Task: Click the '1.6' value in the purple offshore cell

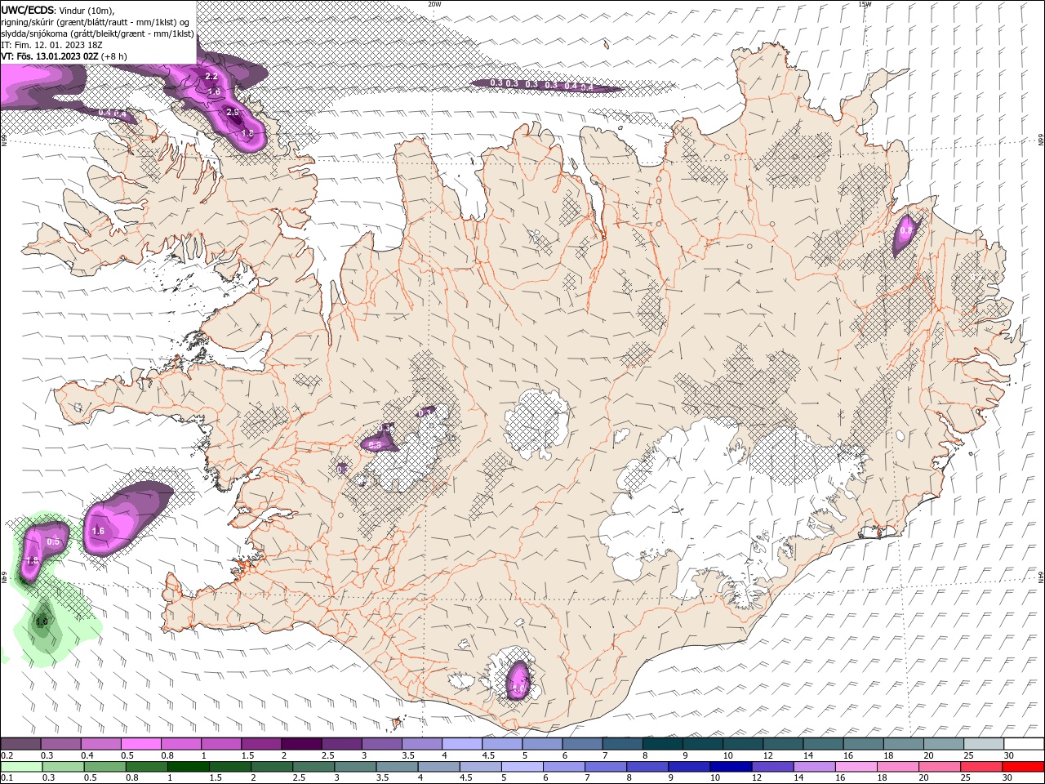Action: click(98, 531)
